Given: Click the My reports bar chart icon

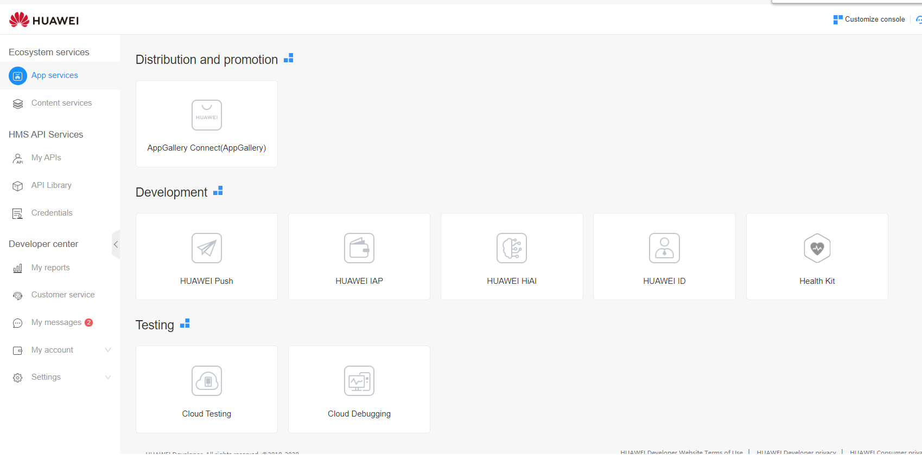Looking at the screenshot, I should [x=18, y=268].
